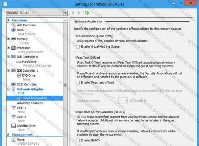Select the COM 2 item
This screenshot has height=146, width=199.
coord(21,117)
